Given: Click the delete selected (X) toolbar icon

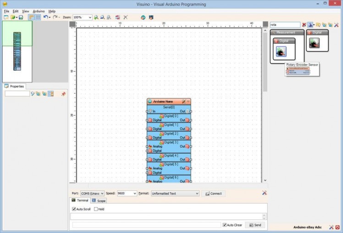Looking at the screenshot, I should click(x=125, y=17).
